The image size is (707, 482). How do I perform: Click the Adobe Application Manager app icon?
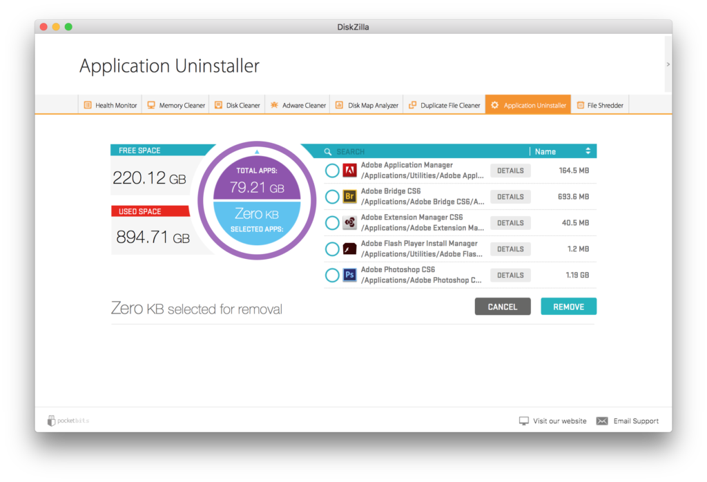pyautogui.click(x=349, y=171)
